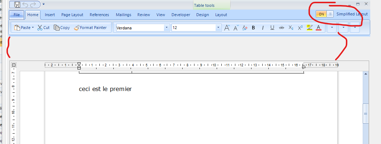This screenshot has width=381, height=144.
Task: Toggle bold formatting
Action: [x=253, y=28]
